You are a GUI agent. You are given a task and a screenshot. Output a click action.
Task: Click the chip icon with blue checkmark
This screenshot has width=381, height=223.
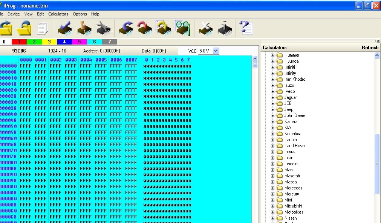65,28
